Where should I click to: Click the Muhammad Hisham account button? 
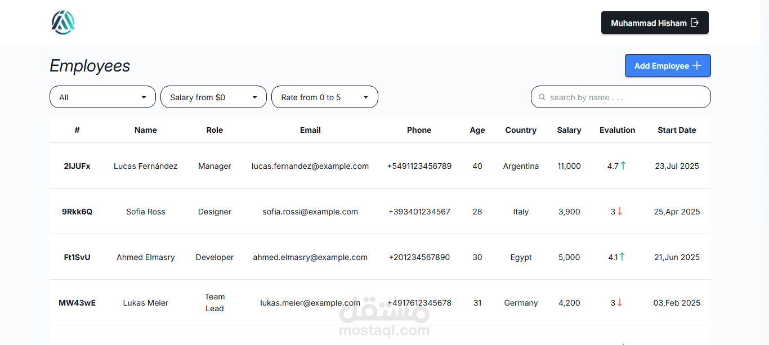(655, 23)
